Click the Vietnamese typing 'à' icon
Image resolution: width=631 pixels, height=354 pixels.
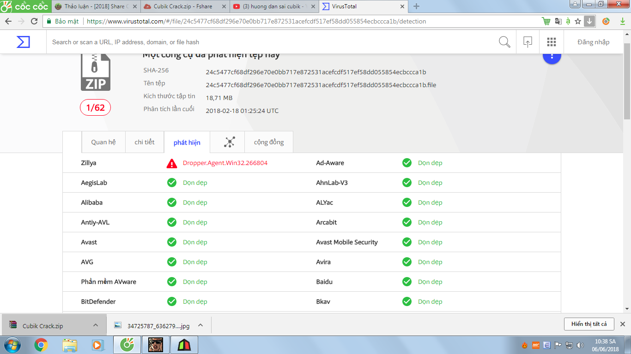coord(568,21)
